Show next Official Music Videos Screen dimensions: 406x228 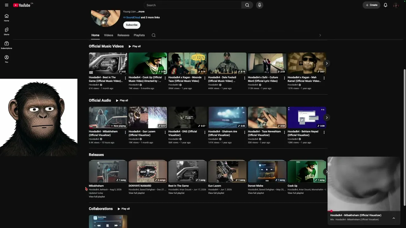(327, 63)
